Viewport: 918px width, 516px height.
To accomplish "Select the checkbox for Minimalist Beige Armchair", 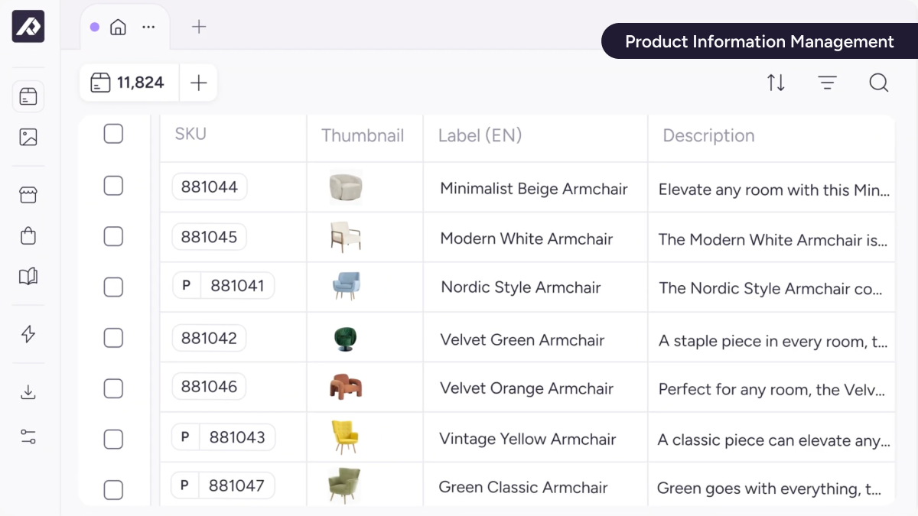I will pos(113,186).
